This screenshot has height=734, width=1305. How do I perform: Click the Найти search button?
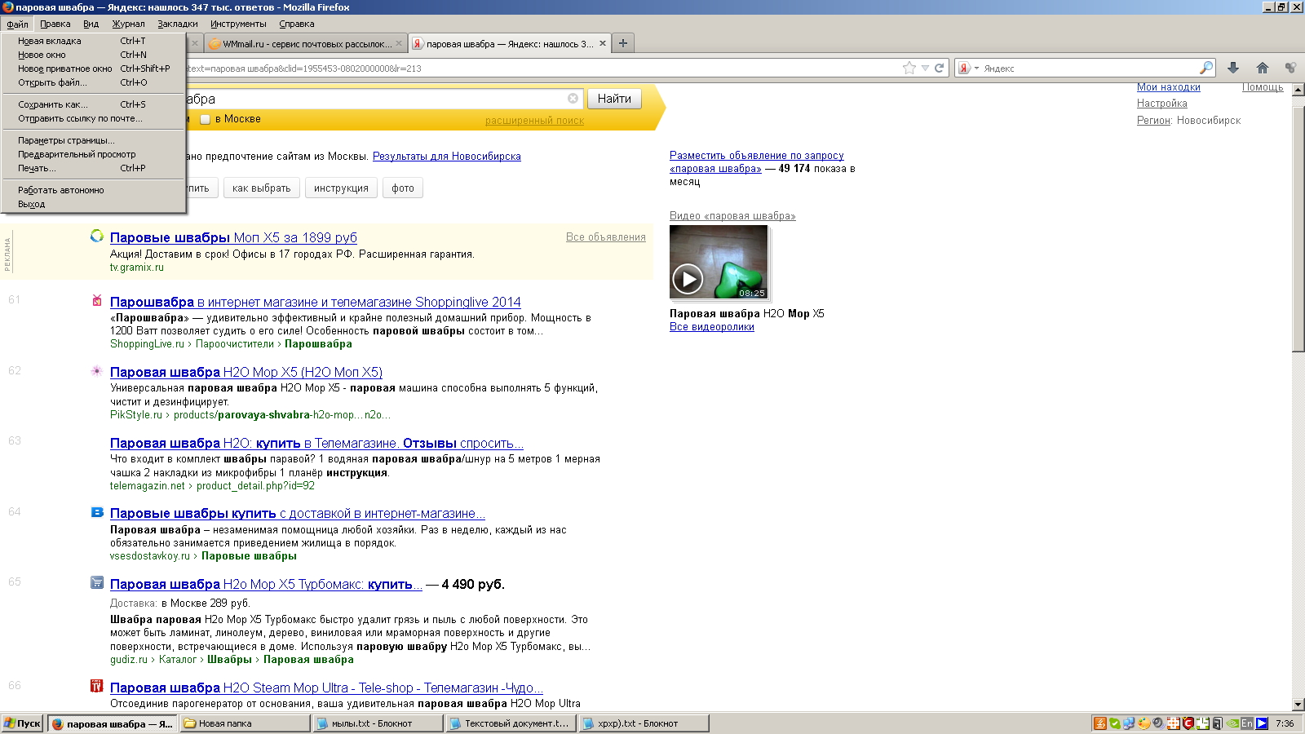[614, 99]
